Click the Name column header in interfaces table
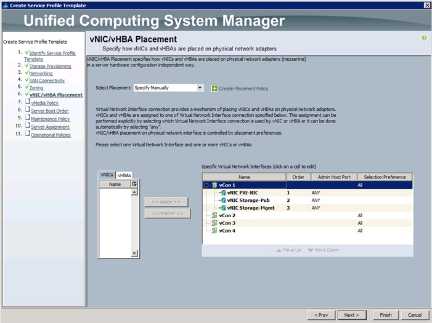This screenshot has height=323, width=432. [x=245, y=177]
